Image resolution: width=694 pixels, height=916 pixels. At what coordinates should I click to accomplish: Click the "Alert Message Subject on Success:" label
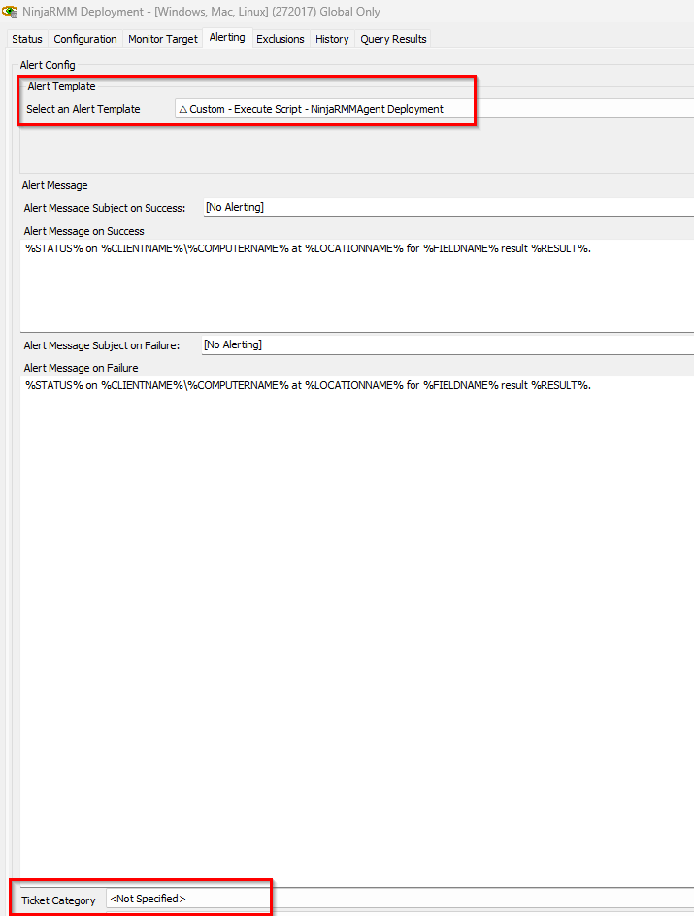pos(105,208)
